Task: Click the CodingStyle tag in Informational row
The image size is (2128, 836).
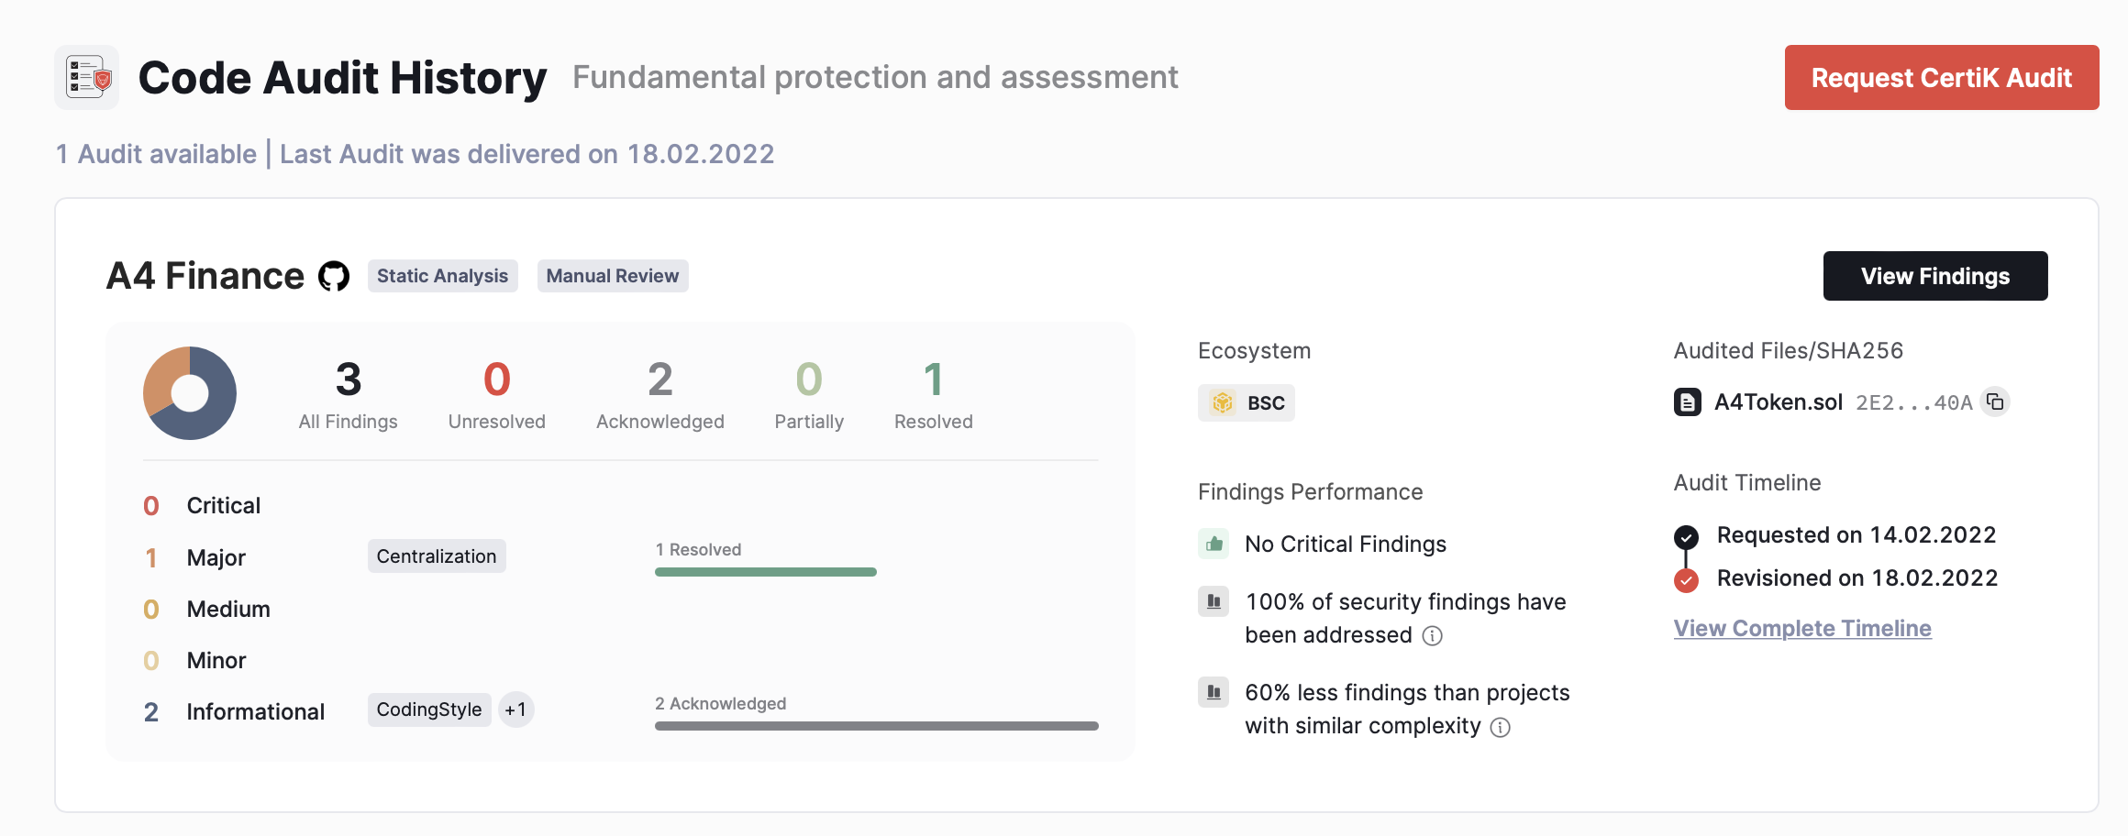Action: click(x=429, y=709)
